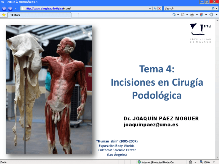Close the browser window
Image resolution: width=219 pixels, height=164 pixels.
click(214, 2)
